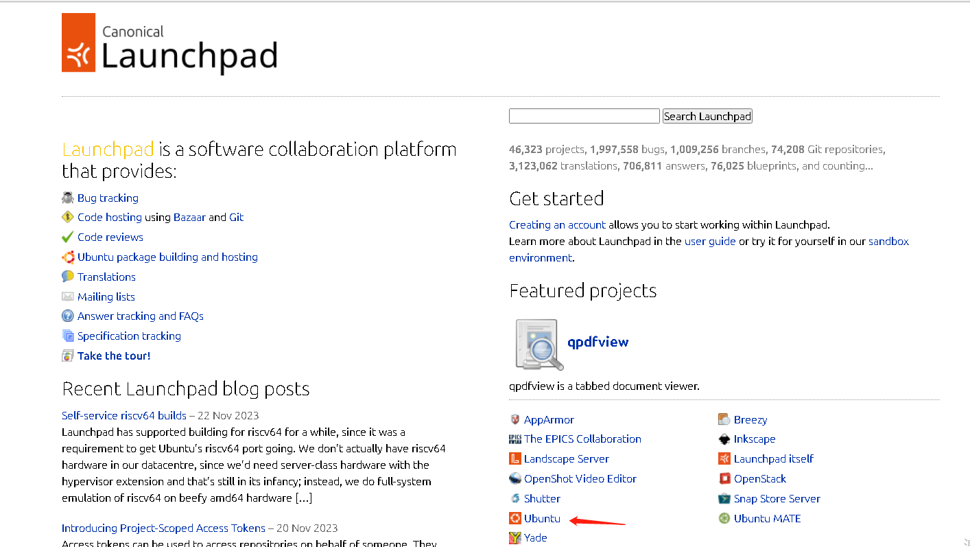This screenshot has height=547, width=970.
Task: Click the Ubuntu project logo icon
Action: point(515,518)
